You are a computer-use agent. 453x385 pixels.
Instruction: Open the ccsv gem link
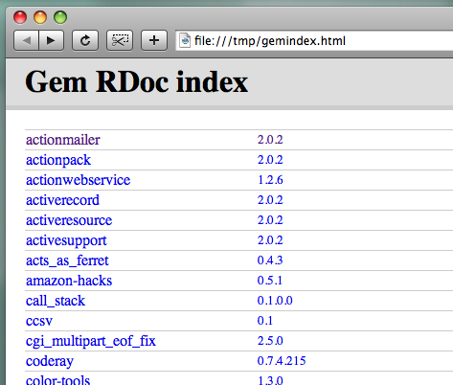pos(39,321)
